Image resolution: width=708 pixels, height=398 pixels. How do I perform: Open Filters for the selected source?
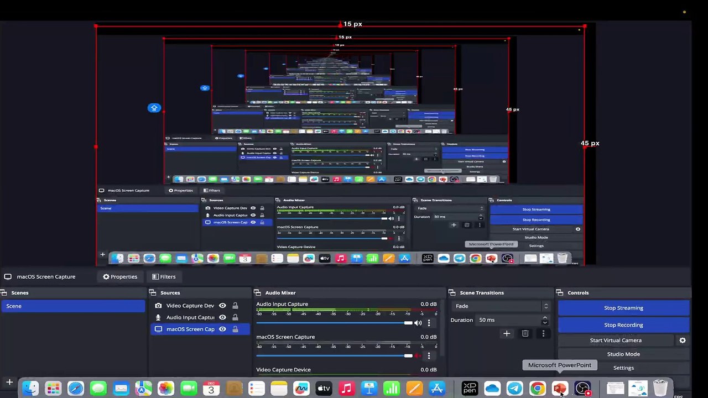164,277
